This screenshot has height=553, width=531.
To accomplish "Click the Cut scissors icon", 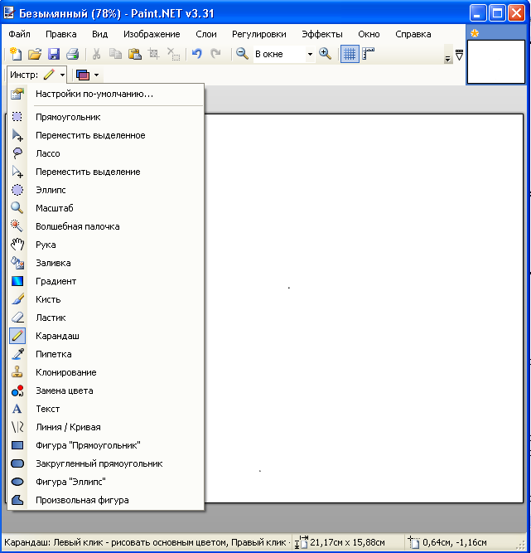I will [x=96, y=54].
